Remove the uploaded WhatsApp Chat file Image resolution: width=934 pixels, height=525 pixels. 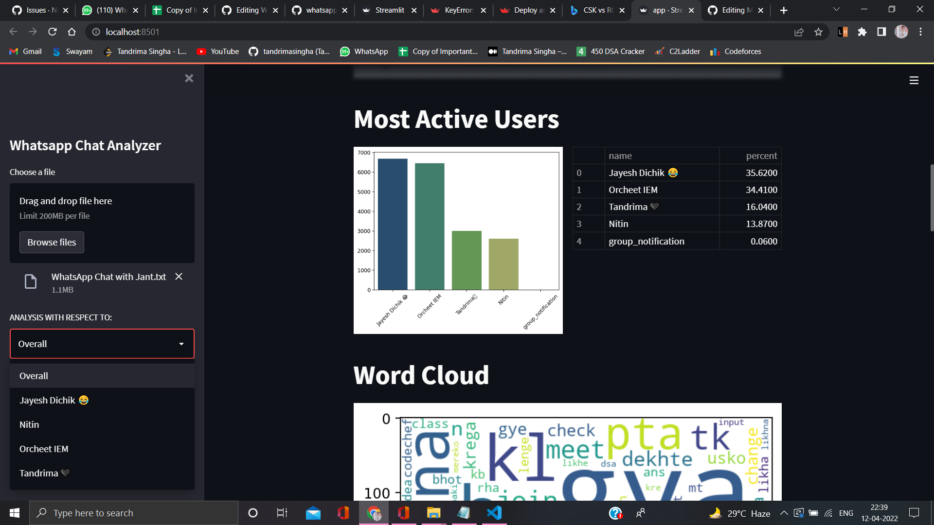coord(178,277)
